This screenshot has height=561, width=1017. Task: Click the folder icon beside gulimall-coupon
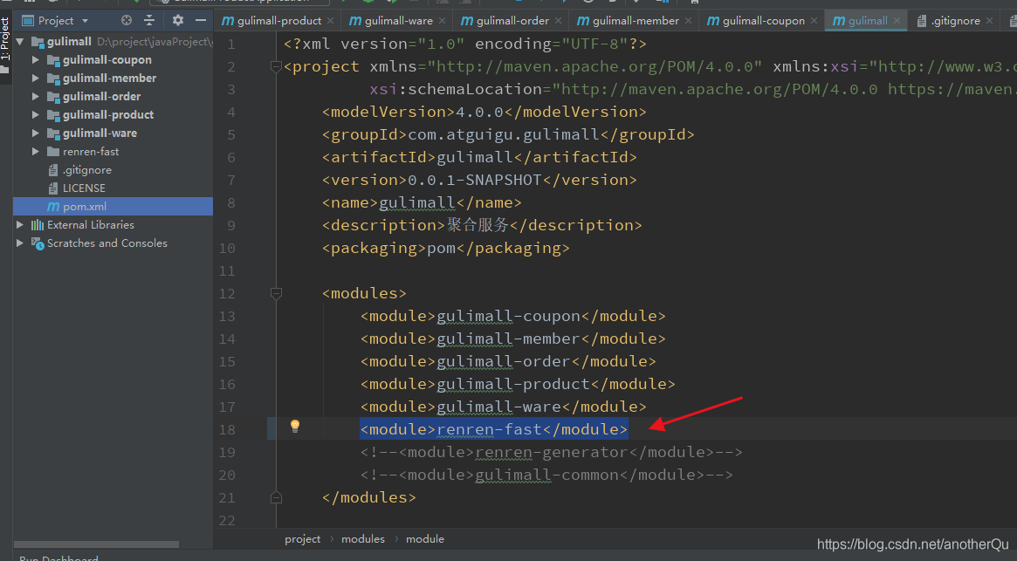(x=53, y=59)
